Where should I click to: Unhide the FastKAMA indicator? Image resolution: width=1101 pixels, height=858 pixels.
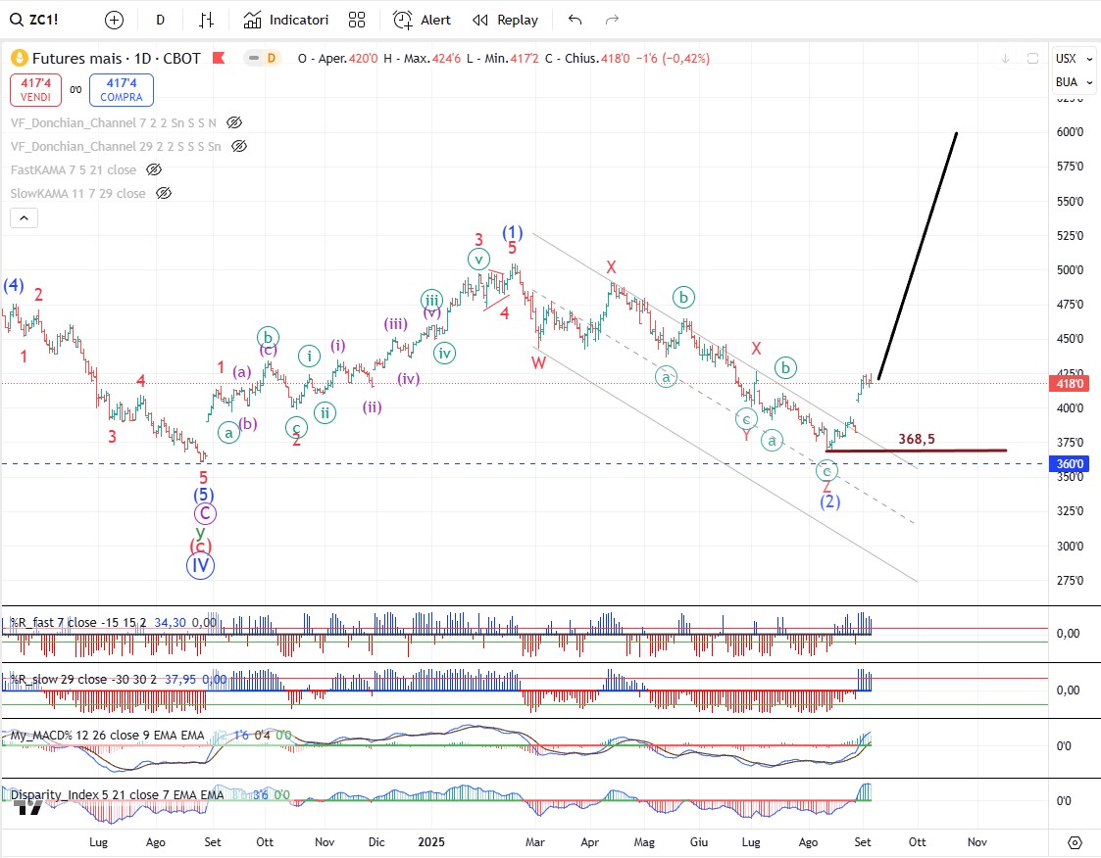coord(154,169)
